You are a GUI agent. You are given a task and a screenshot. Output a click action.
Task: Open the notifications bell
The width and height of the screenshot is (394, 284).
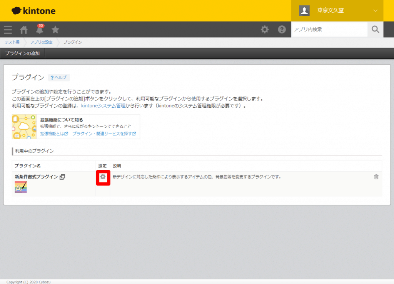[x=40, y=30]
